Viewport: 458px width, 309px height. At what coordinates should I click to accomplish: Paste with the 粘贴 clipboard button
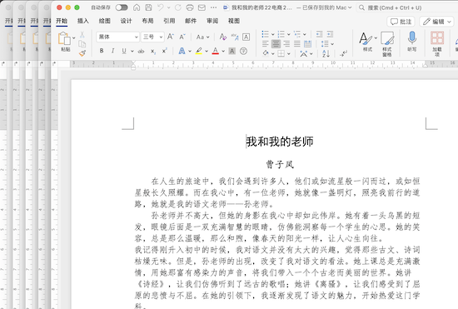65,42
